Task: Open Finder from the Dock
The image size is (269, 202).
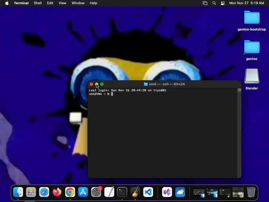Action: (x=18, y=192)
